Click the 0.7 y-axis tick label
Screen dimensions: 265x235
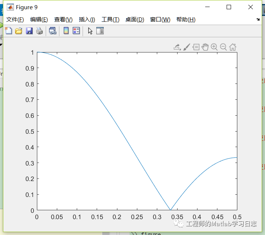30,100
